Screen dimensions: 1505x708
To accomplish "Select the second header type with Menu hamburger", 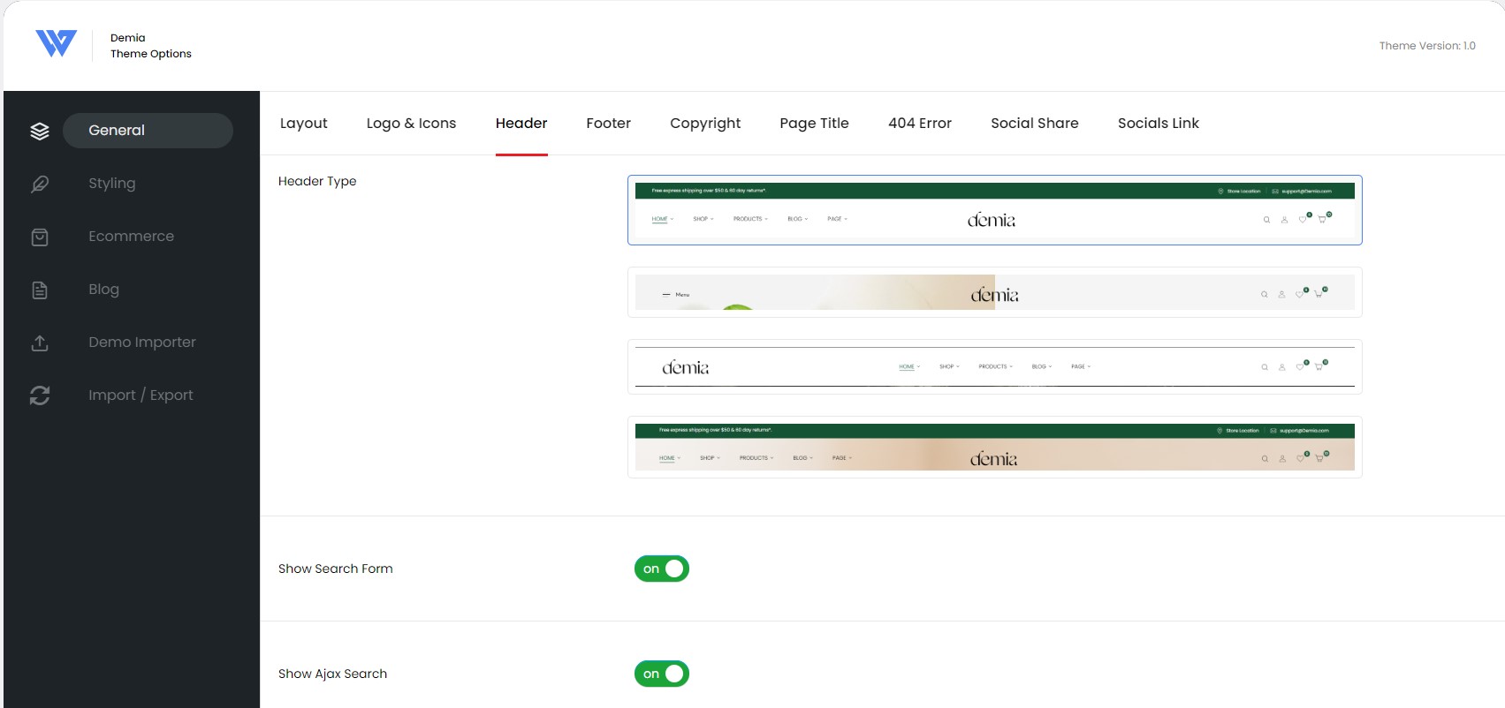I will pyautogui.click(x=995, y=292).
